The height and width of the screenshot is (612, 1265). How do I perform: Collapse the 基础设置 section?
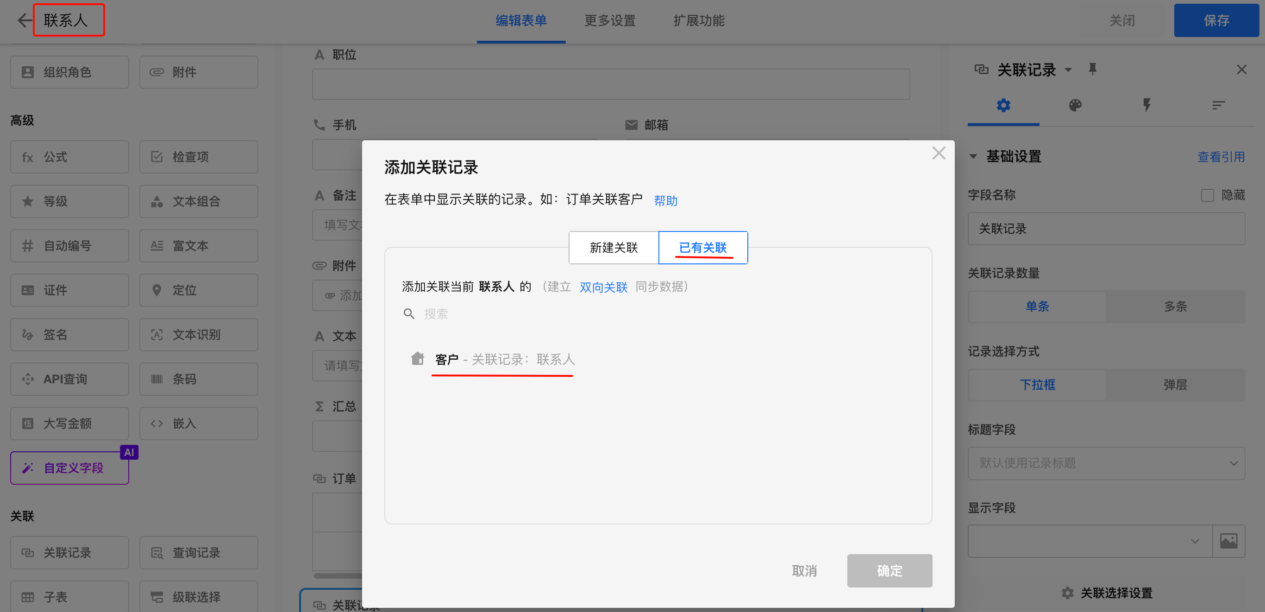(973, 156)
